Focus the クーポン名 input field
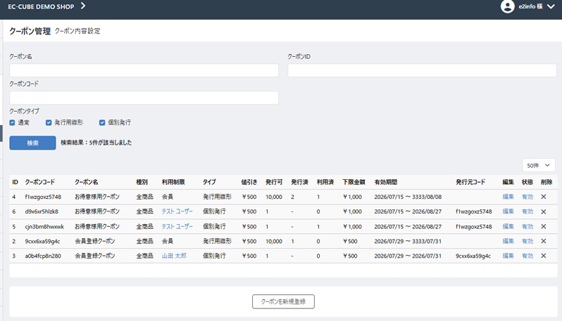 (x=144, y=70)
